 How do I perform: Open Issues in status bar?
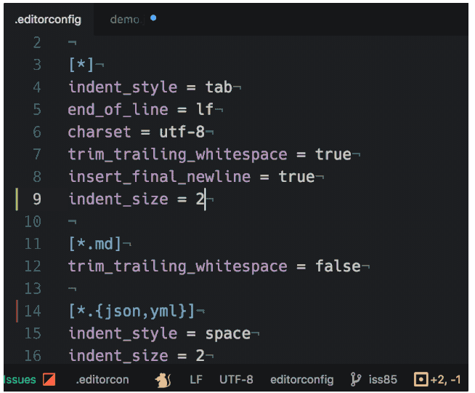[20, 379]
